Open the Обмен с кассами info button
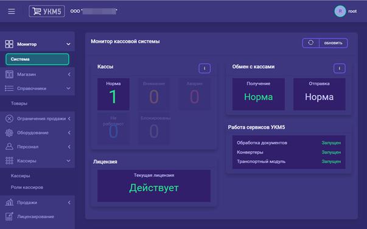367x229 pixels. coord(340,68)
